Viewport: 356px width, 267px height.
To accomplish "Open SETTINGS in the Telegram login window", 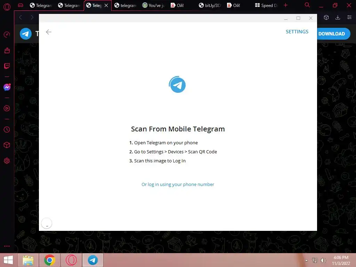I will point(297,32).
